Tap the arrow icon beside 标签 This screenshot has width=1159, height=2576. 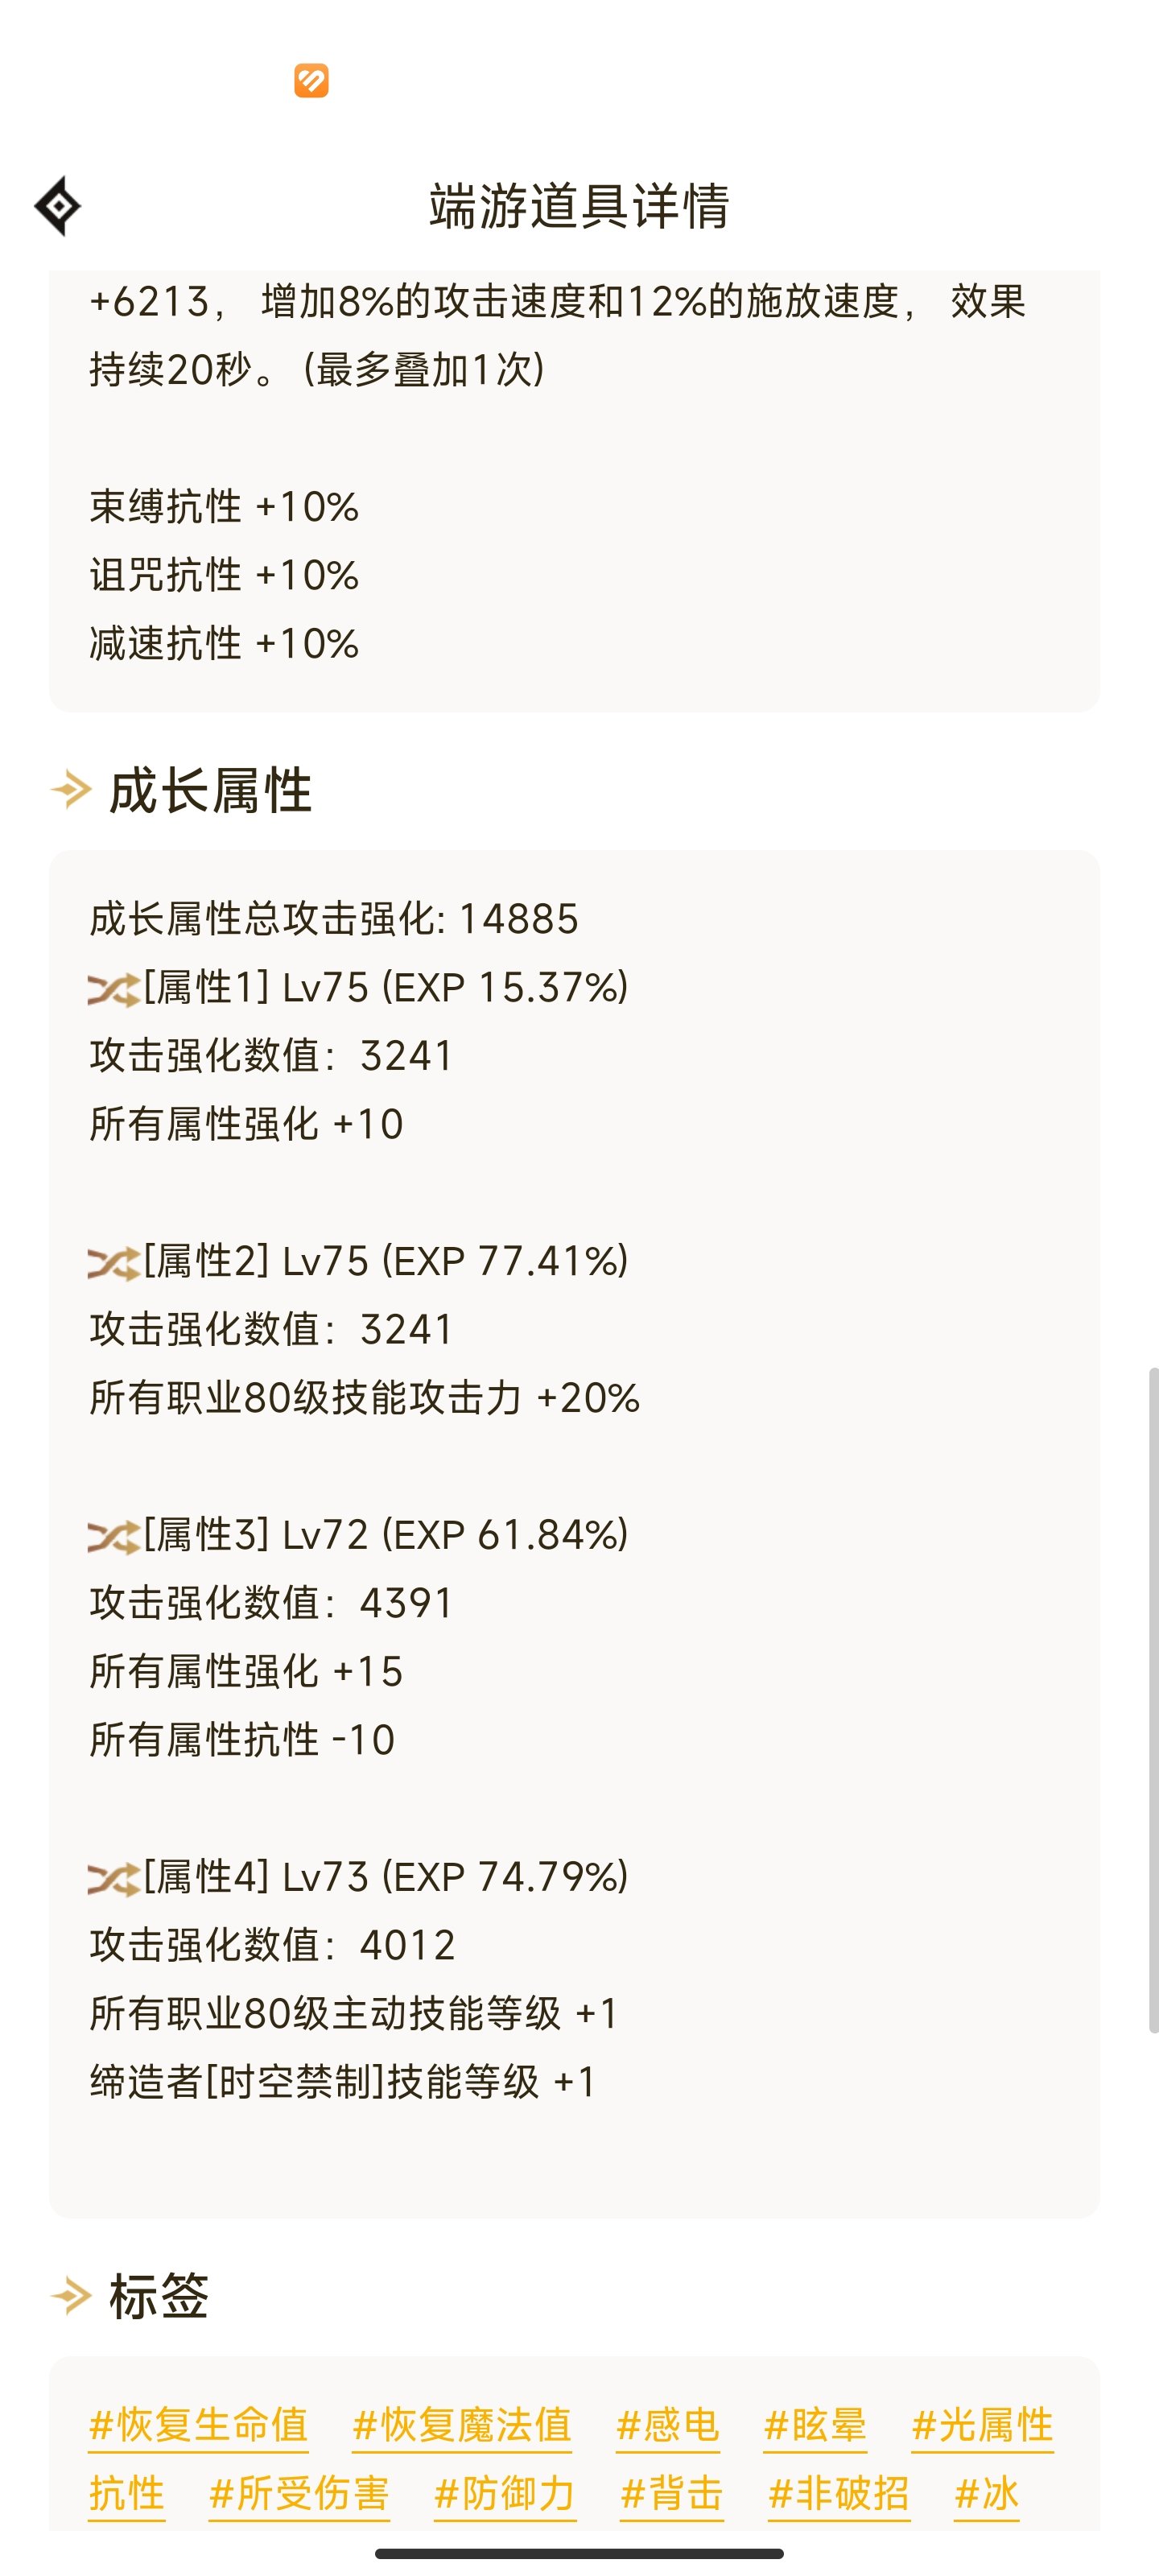coord(71,2295)
